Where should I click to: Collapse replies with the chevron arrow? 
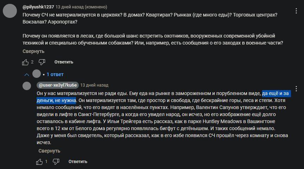(27, 75)
